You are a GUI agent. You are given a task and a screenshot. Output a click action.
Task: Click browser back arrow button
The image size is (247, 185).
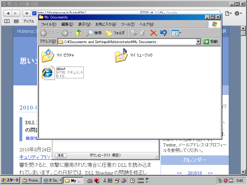click(x=8, y=13)
